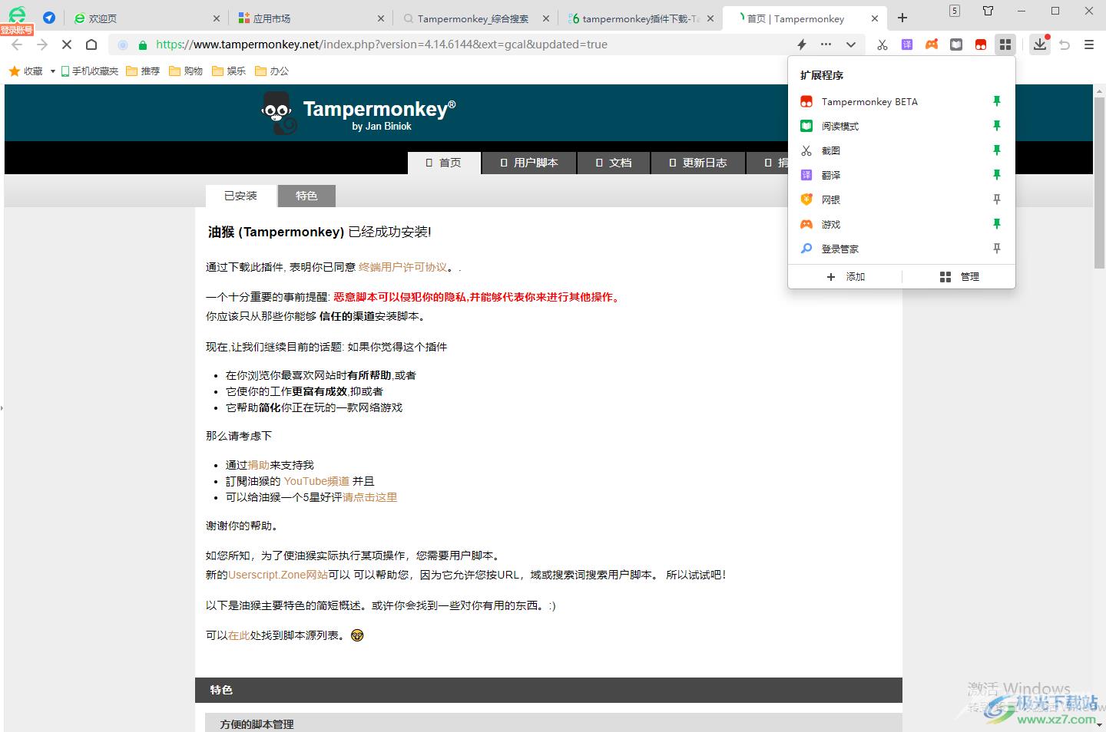The width and height of the screenshot is (1106, 732).
Task: Click the forward navigation arrow
Action: 42,45
